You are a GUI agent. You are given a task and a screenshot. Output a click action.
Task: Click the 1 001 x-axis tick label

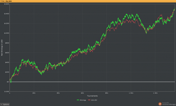pyautogui.click(x=131, y=93)
